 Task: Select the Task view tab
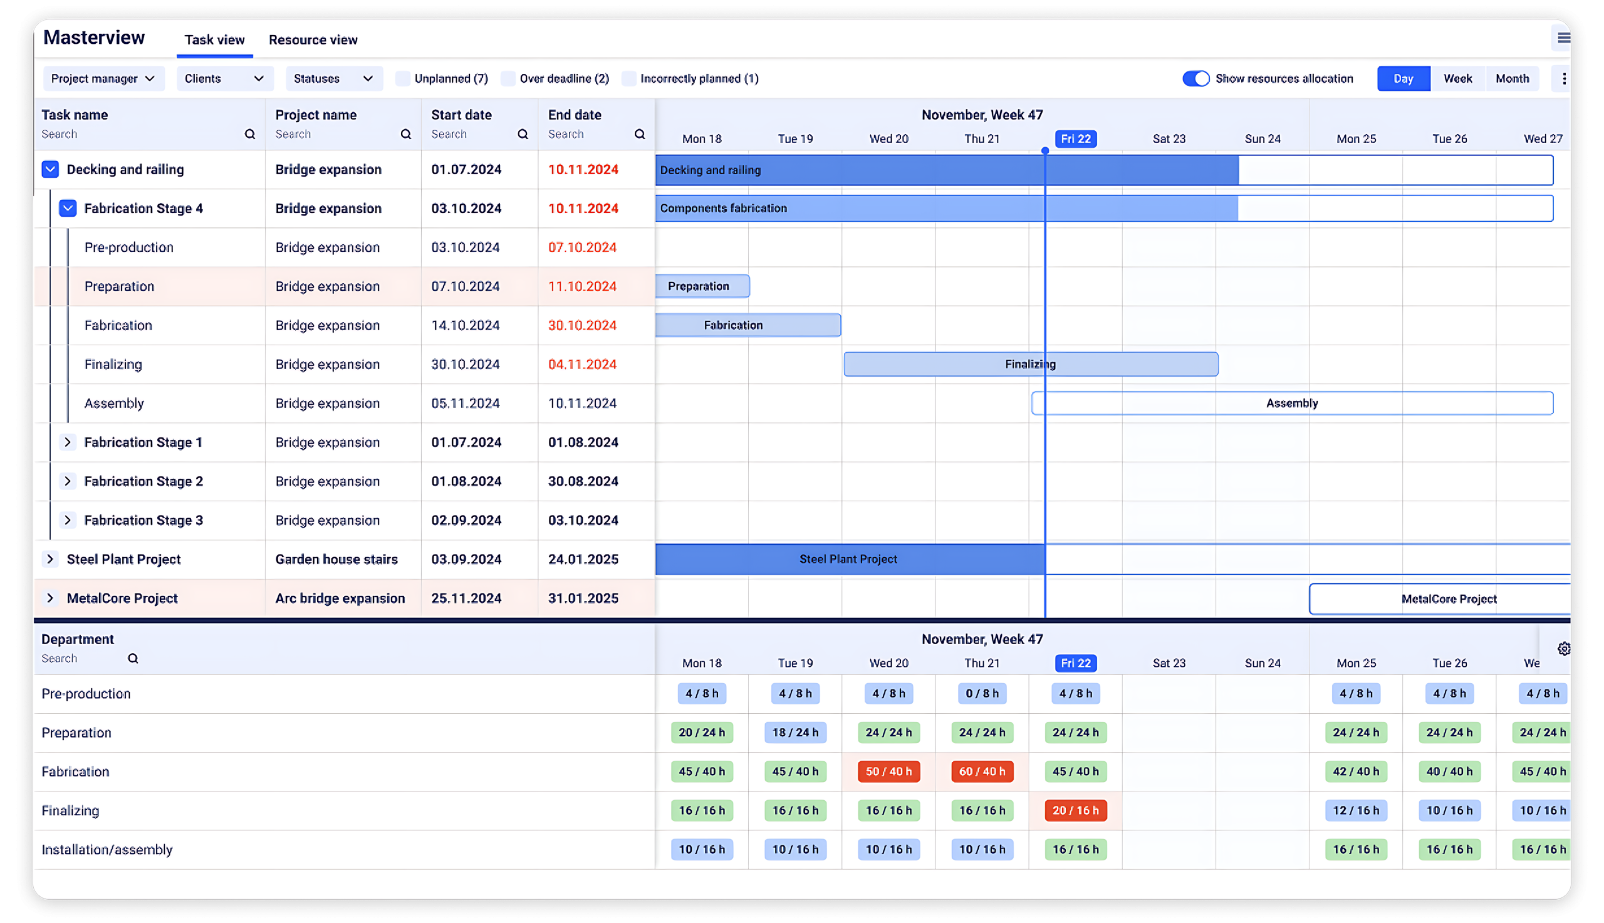(214, 39)
